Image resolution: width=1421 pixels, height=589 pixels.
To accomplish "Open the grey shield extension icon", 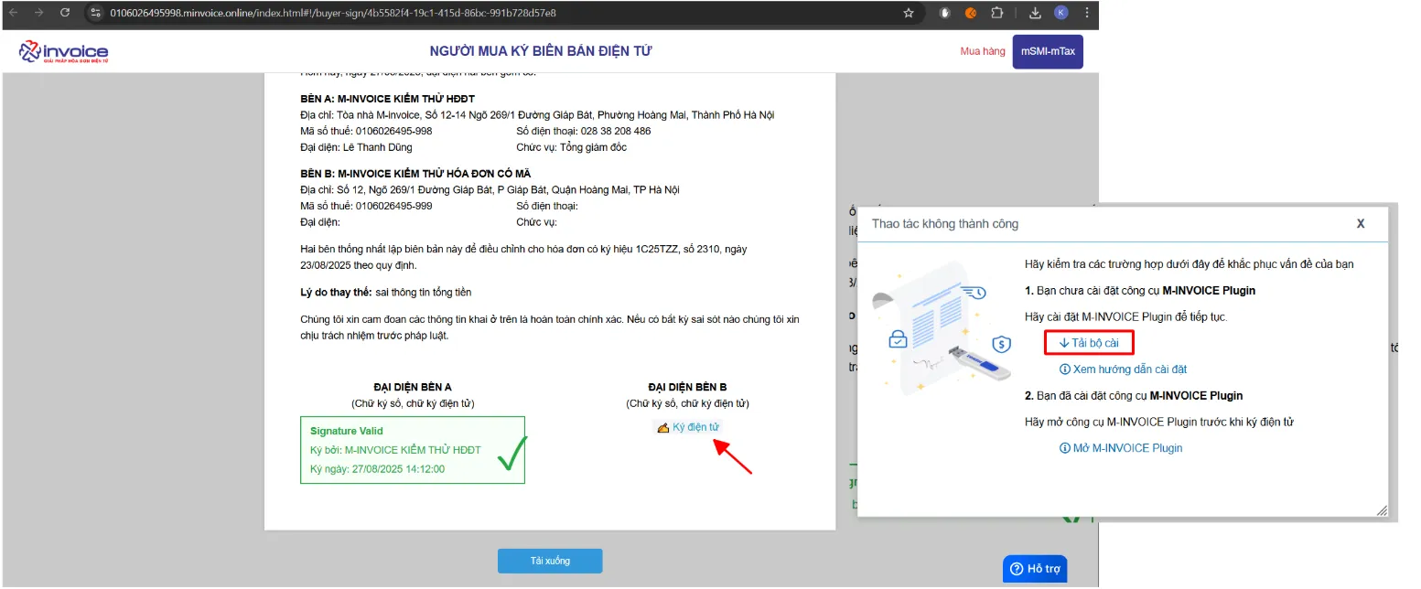I will point(945,13).
